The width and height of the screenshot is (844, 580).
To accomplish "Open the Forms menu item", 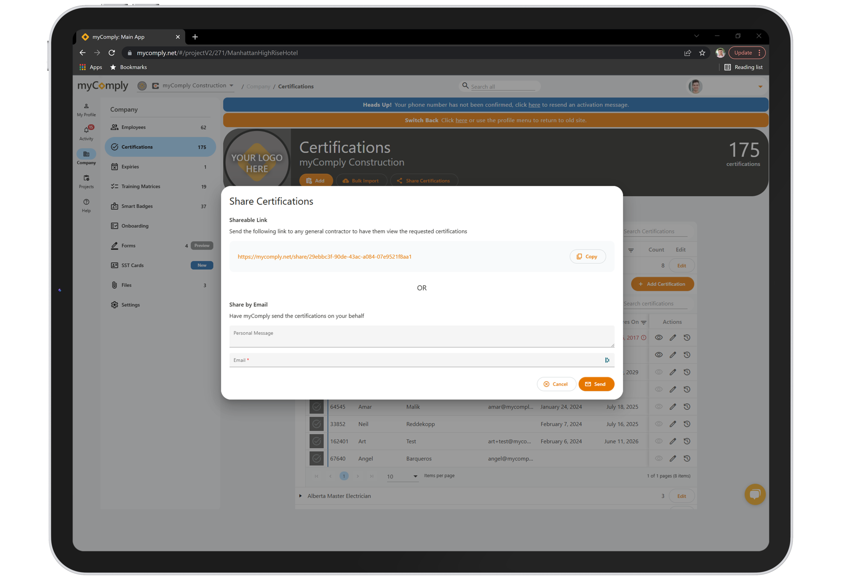I will 160,246.
